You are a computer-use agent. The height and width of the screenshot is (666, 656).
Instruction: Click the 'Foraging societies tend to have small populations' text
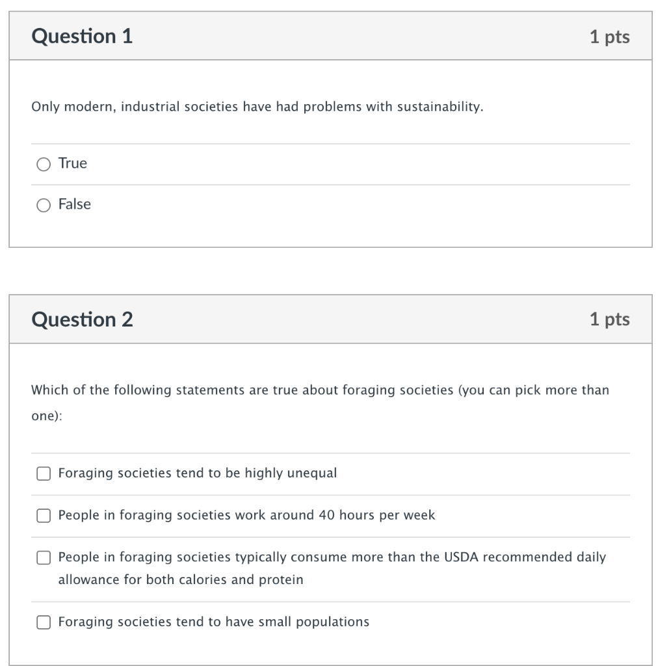click(x=213, y=621)
